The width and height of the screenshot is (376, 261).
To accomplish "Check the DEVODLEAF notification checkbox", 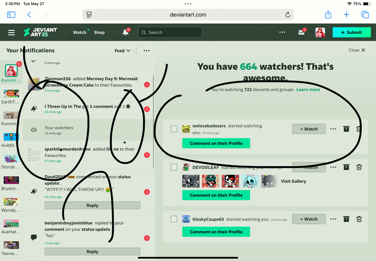I will click(x=174, y=167).
